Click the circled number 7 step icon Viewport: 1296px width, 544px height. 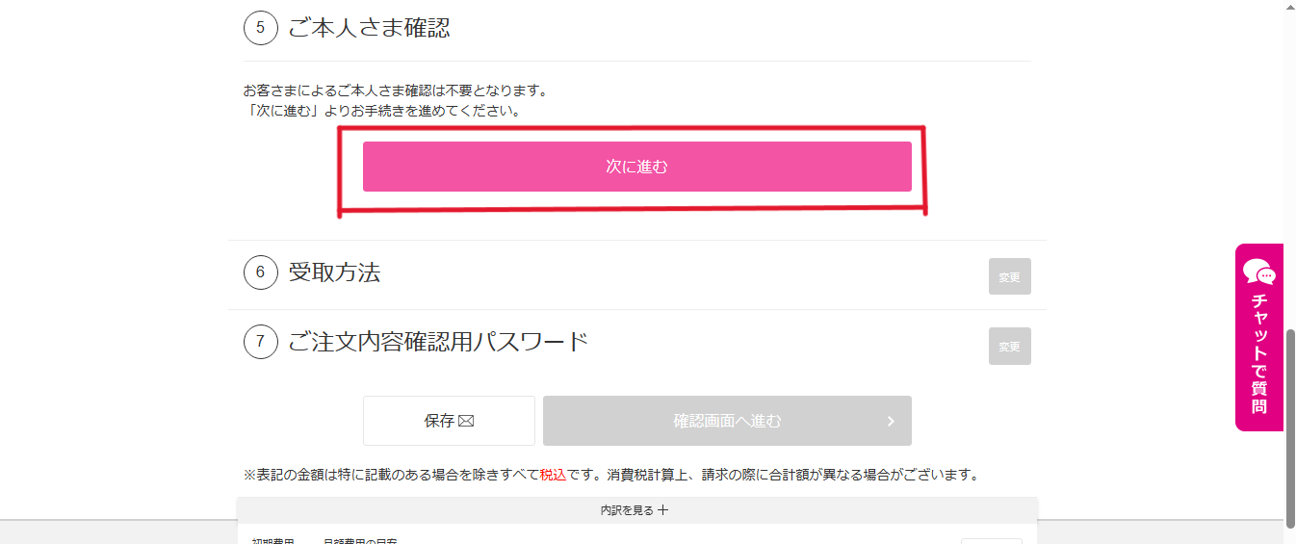coord(261,342)
